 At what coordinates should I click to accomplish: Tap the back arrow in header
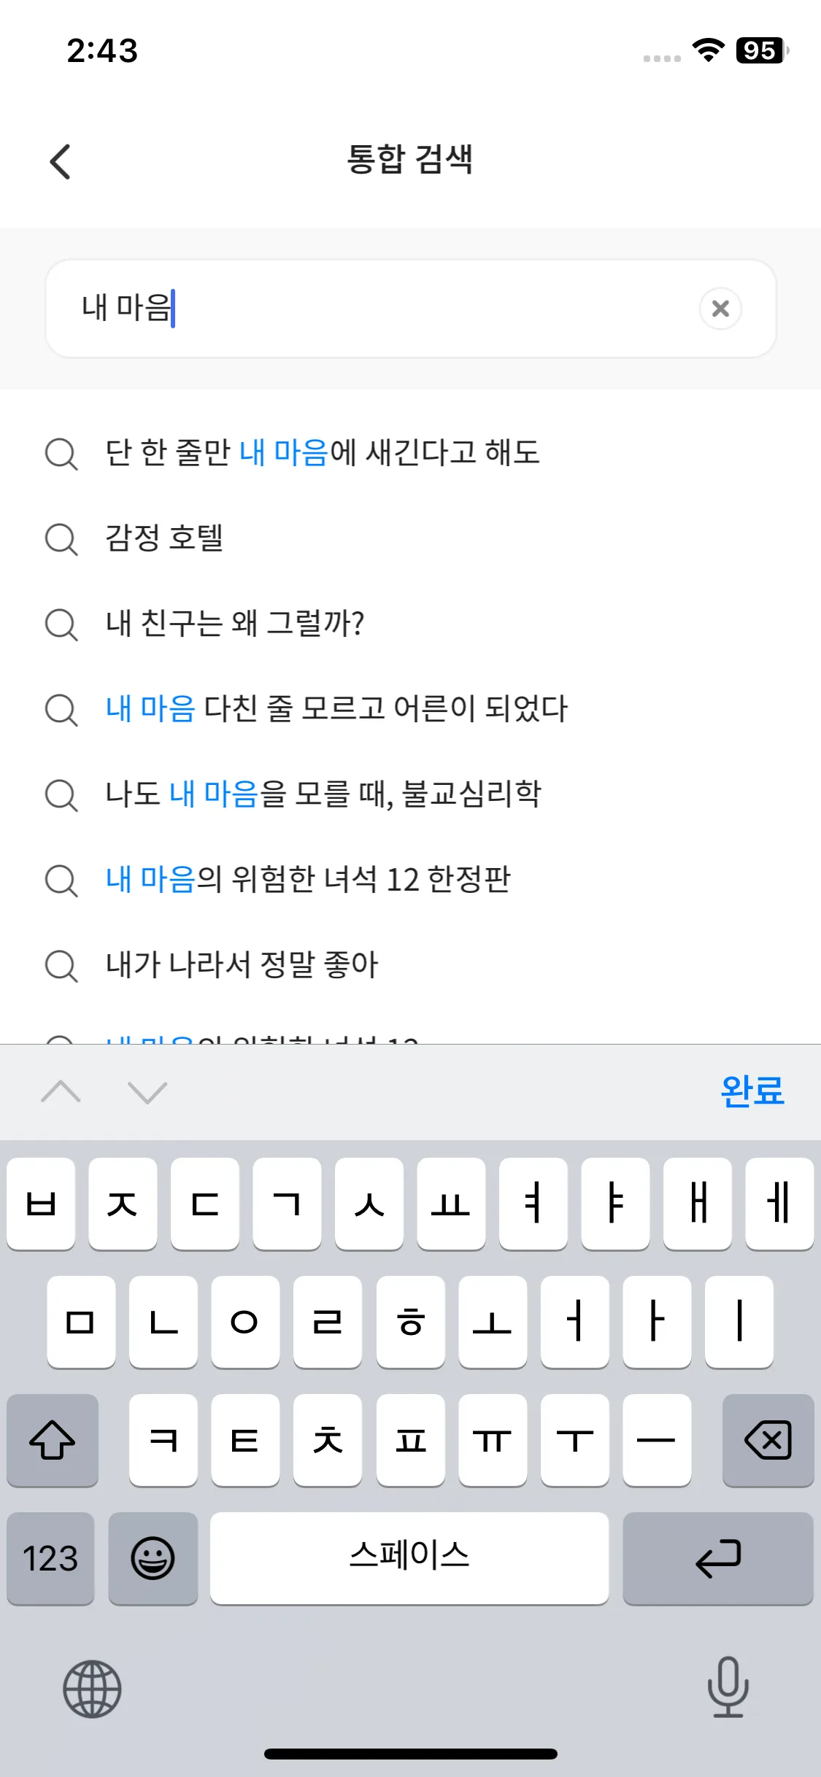[x=61, y=161]
